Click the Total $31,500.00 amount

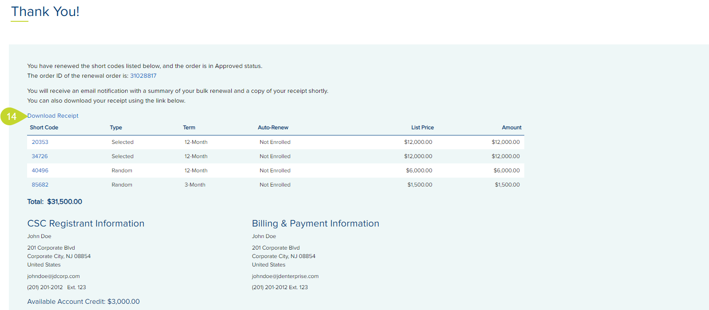point(64,202)
